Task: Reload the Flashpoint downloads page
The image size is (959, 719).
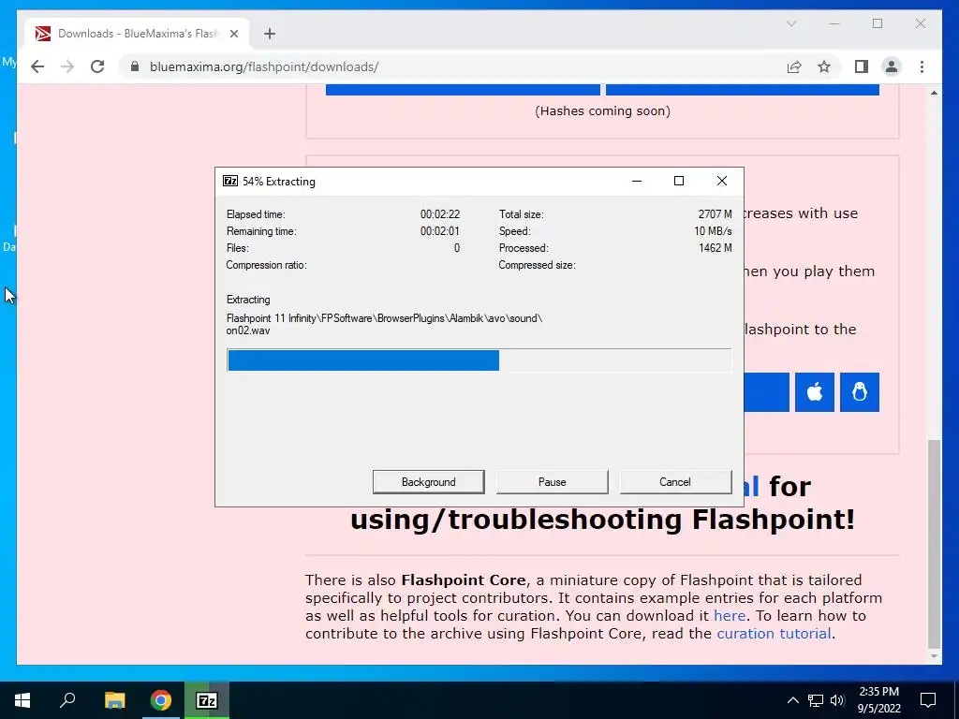Action: click(x=97, y=66)
